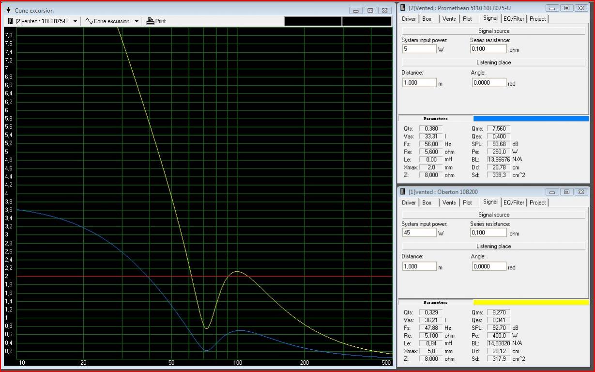
Task: Click the yellow plot color bar
Action: (x=531, y=302)
